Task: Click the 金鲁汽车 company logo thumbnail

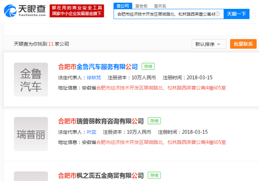Action: tap(31, 80)
